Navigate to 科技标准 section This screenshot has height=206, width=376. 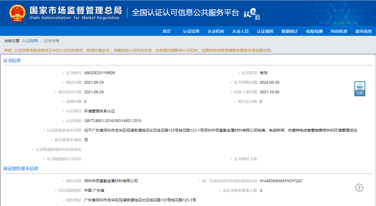pyautogui.click(x=339, y=31)
